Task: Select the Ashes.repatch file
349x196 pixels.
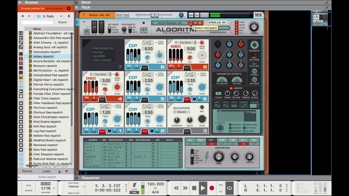Action: [43, 57]
